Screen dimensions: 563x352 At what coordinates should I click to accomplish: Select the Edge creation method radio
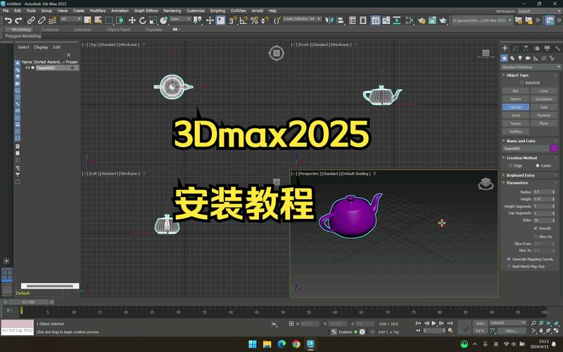pos(510,165)
